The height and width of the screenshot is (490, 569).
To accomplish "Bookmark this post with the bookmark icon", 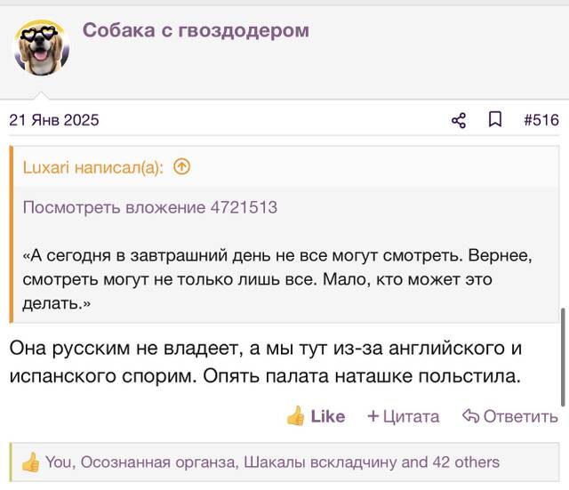I will 495,119.
